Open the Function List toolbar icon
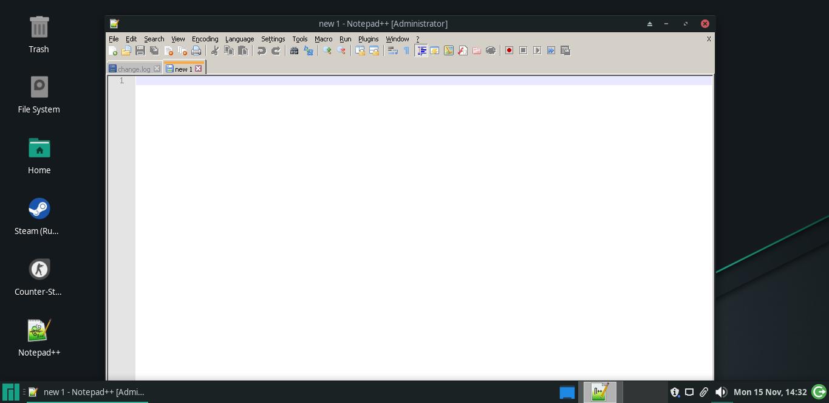 coord(463,50)
